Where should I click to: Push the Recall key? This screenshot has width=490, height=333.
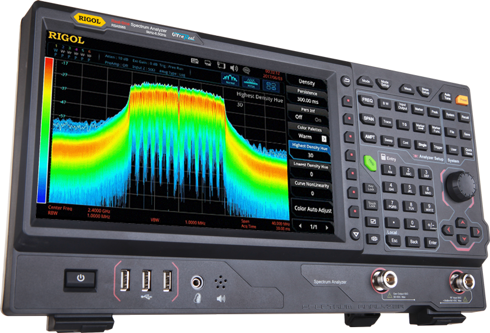[x=465, y=117]
